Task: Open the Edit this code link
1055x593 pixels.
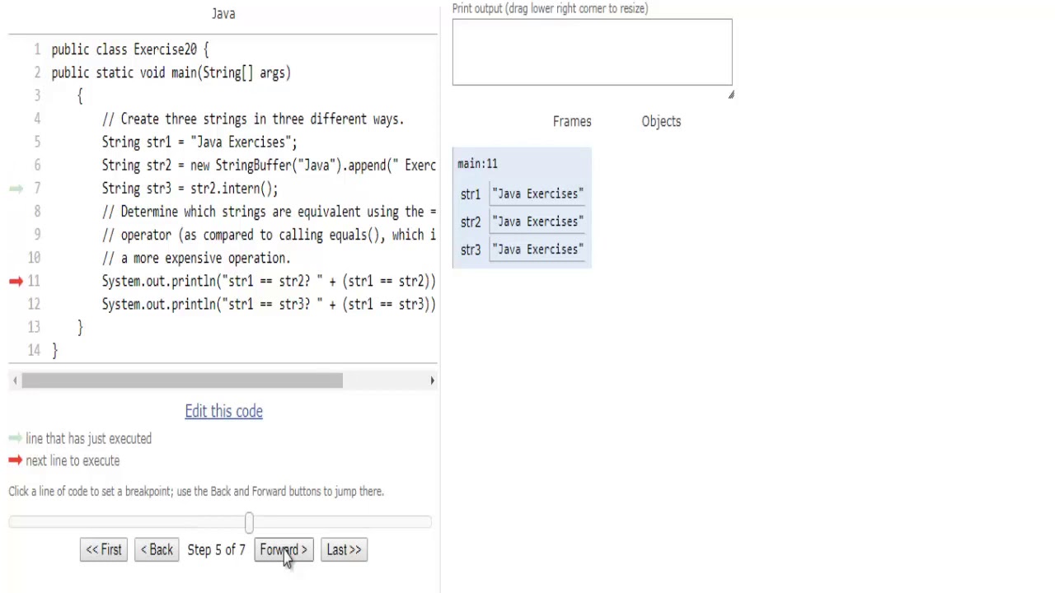Action: [223, 411]
